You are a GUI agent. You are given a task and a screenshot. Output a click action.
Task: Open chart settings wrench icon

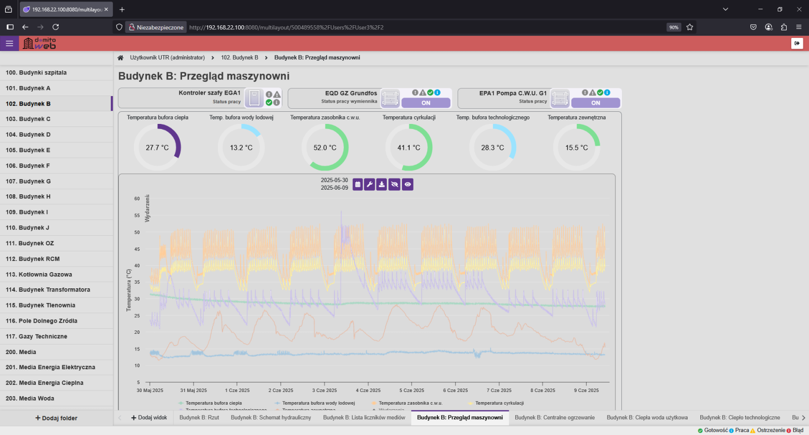(370, 185)
